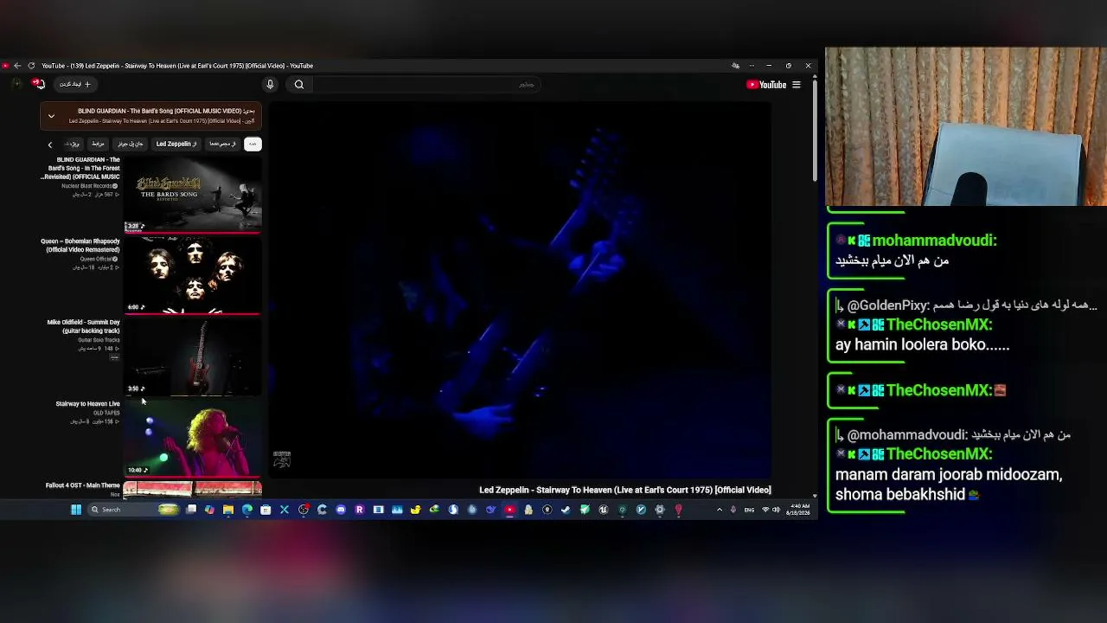Viewport: 1107px width, 623px height.
Task: Show more filter chips with arrow
Action: point(50,145)
